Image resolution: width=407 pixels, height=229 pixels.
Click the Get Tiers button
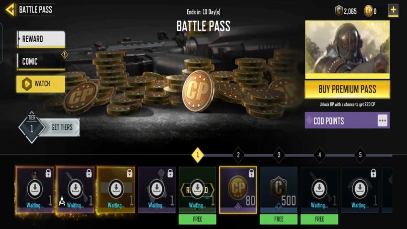tap(61, 127)
